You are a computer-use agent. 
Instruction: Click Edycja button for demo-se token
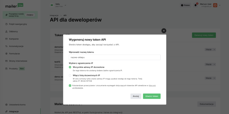coord(209,78)
